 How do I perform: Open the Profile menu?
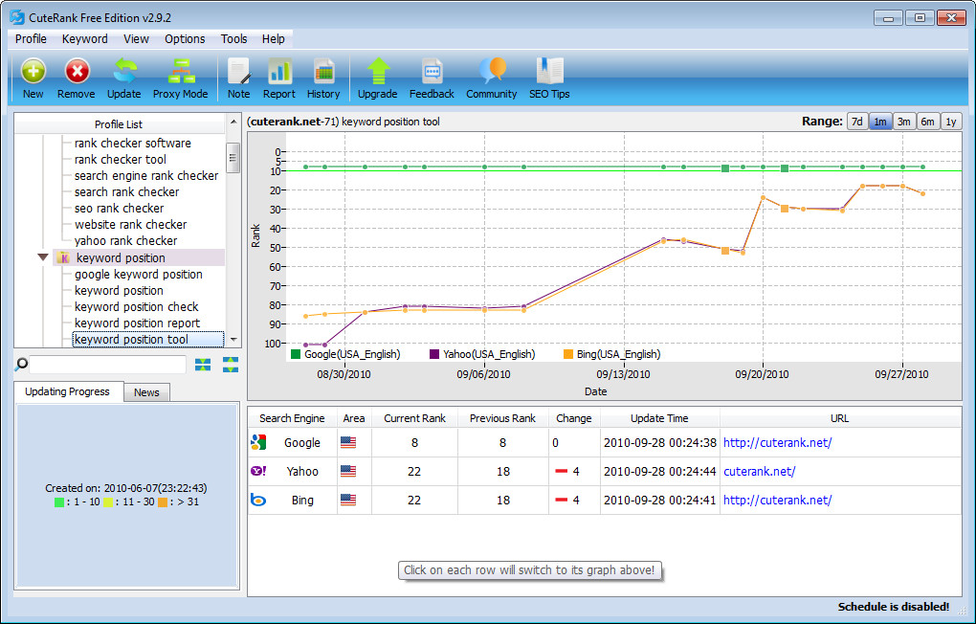[x=32, y=38]
